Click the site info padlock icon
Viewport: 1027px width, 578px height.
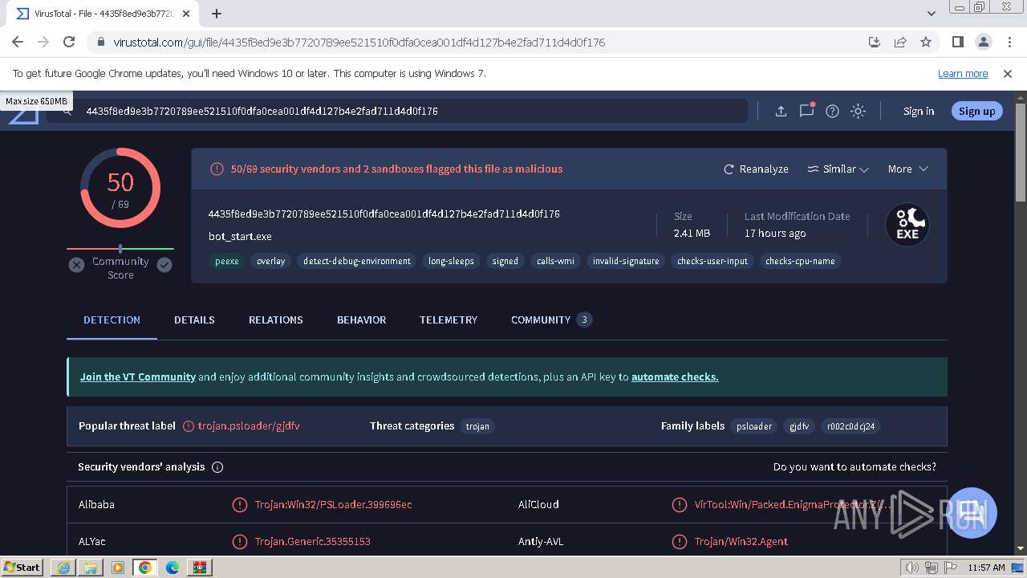100,43
